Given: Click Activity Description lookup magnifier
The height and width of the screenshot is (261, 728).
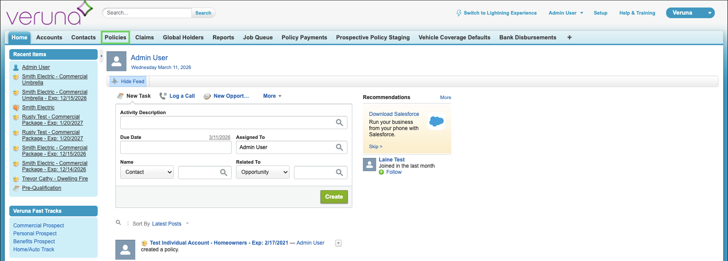Looking at the screenshot, I should point(339,123).
